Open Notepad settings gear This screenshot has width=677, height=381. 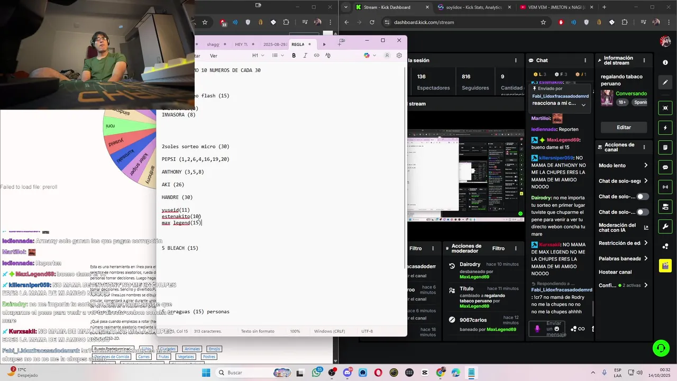click(x=399, y=56)
